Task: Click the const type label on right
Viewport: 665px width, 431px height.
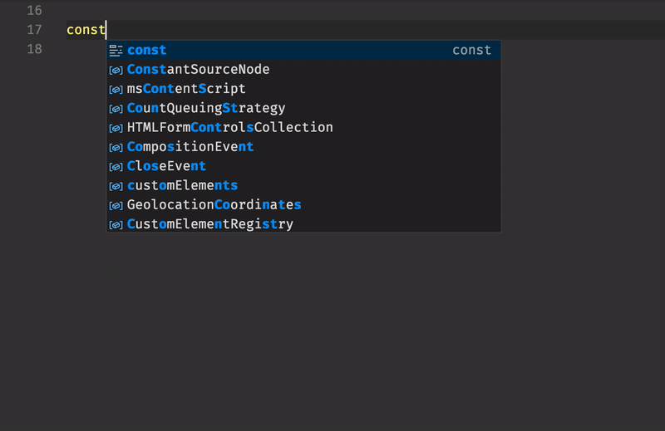Action: pyautogui.click(x=471, y=50)
